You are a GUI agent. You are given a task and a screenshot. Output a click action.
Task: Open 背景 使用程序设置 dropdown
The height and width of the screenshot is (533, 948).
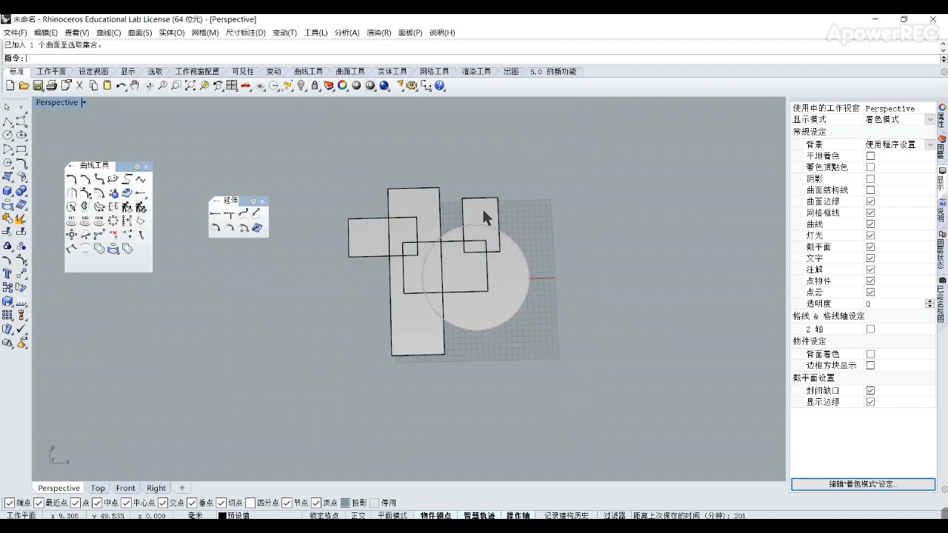click(930, 144)
